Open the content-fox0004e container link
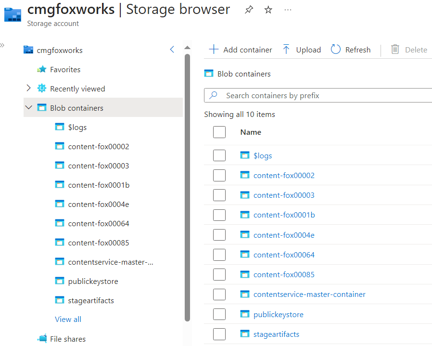The height and width of the screenshot is (346, 432). [284, 235]
